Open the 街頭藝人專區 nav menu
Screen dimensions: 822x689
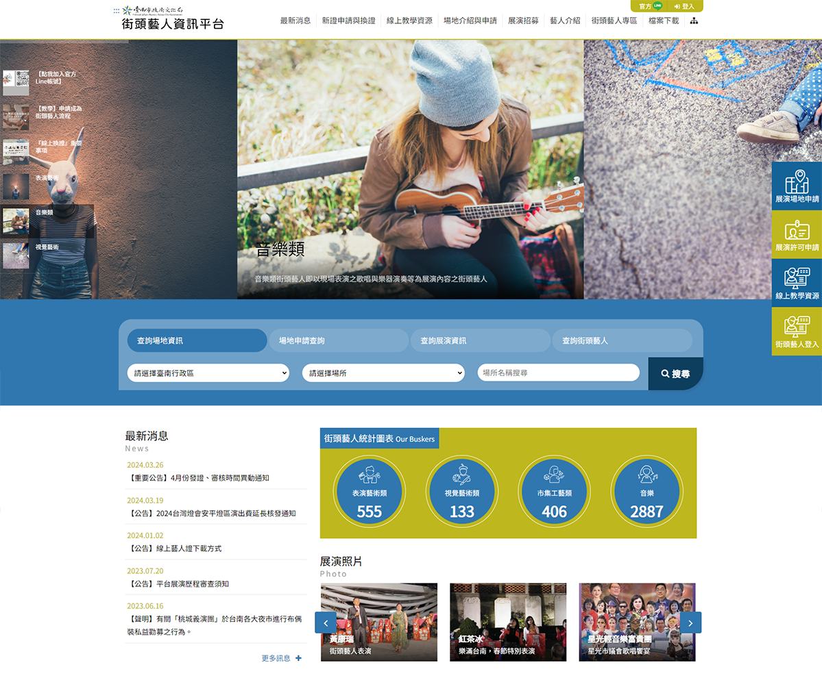pyautogui.click(x=614, y=21)
